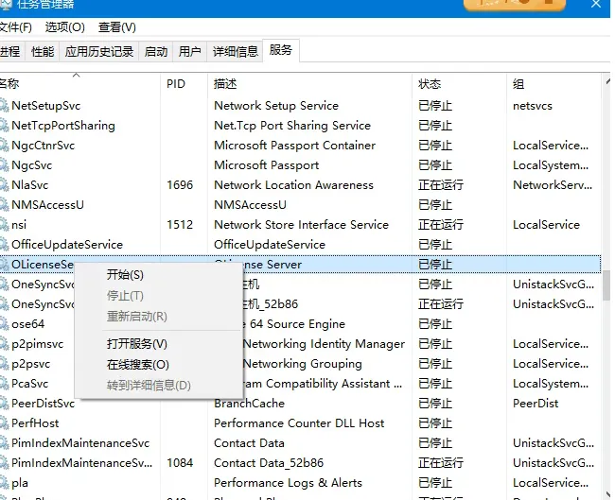Image resolution: width=615 pixels, height=500 pixels.
Task: Select the ose64 service name
Action: [27, 324]
